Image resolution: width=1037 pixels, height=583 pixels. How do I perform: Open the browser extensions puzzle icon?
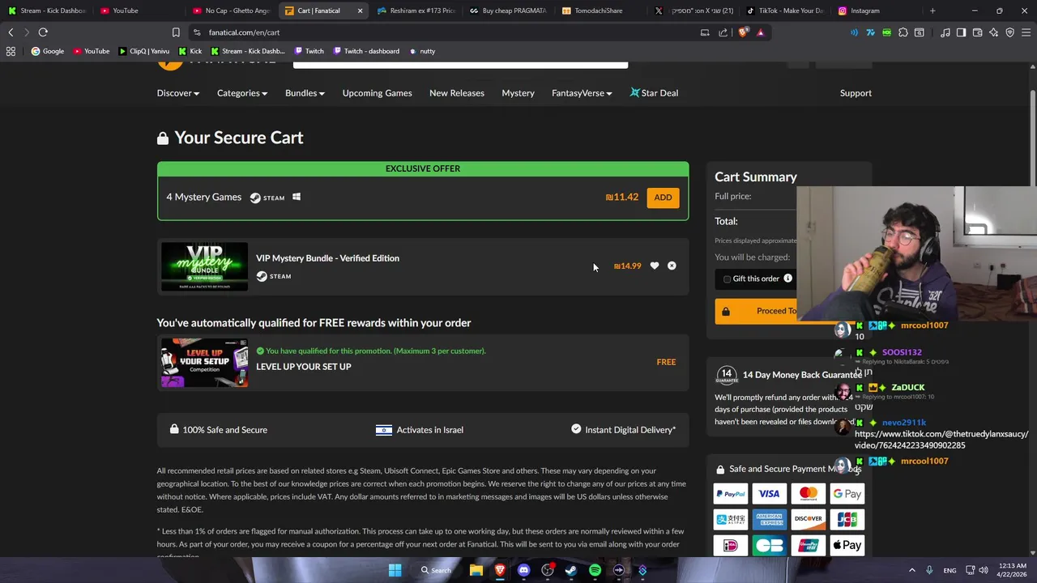pyautogui.click(x=903, y=32)
